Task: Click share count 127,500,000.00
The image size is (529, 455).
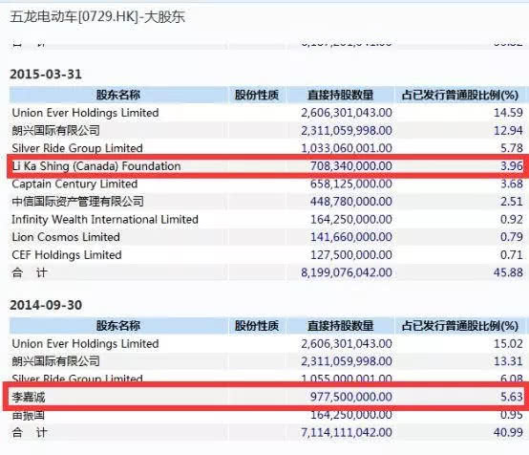Action: (350, 255)
